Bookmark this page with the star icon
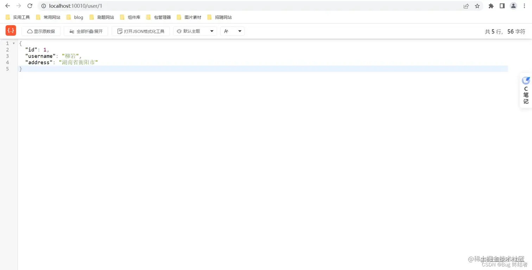 (x=477, y=6)
